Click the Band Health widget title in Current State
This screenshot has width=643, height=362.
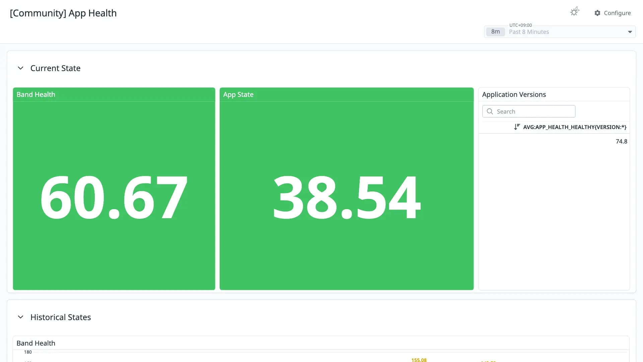36,95
